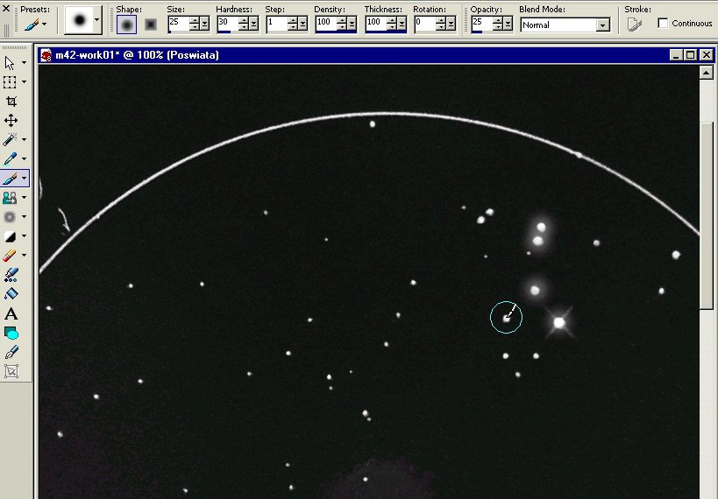Screen dimensions: 718x499
Task: Click the Size input field showing 25
Action: pos(179,23)
